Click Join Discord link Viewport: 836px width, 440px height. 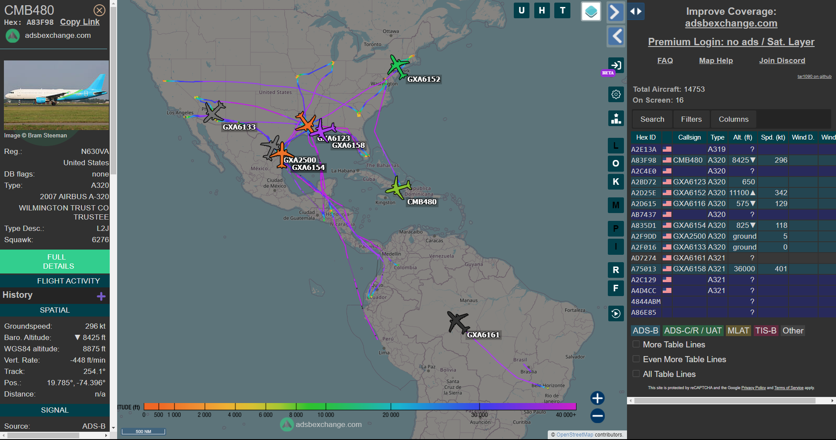(782, 60)
